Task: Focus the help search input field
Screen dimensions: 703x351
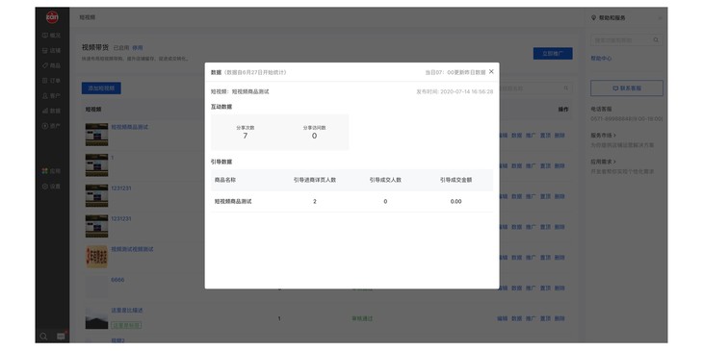Action: (621, 39)
